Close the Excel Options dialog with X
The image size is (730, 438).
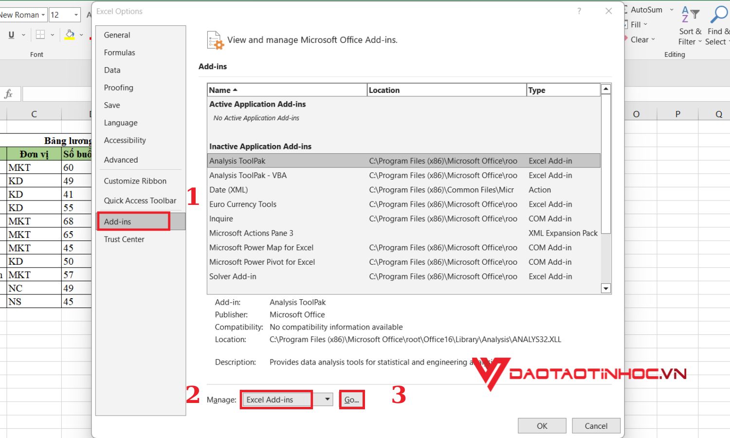(x=608, y=11)
